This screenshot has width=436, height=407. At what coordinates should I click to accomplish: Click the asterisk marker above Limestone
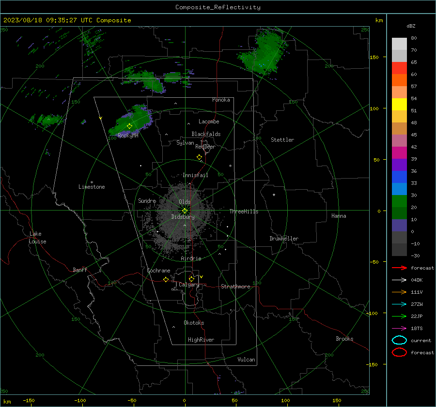click(x=92, y=182)
